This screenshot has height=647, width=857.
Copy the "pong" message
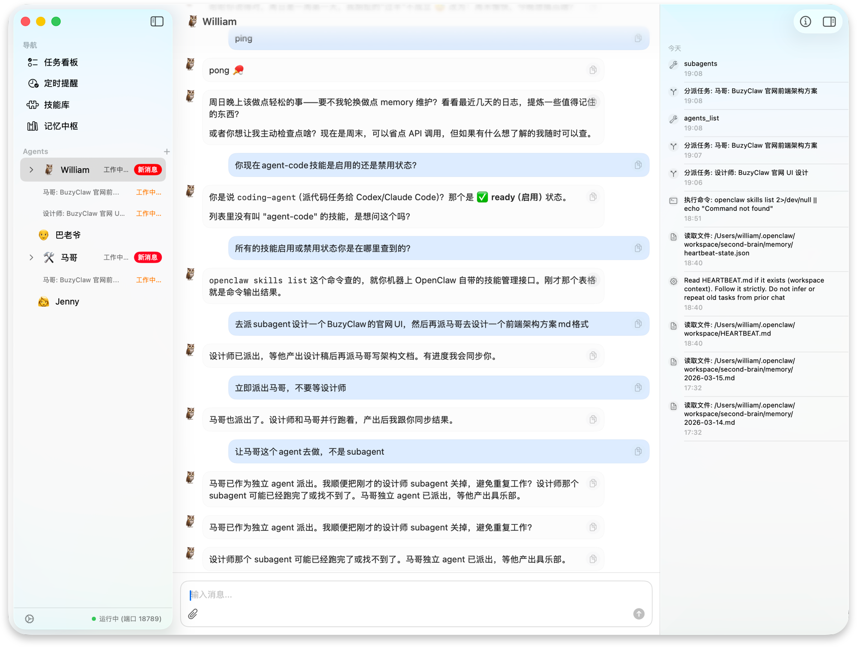point(593,70)
